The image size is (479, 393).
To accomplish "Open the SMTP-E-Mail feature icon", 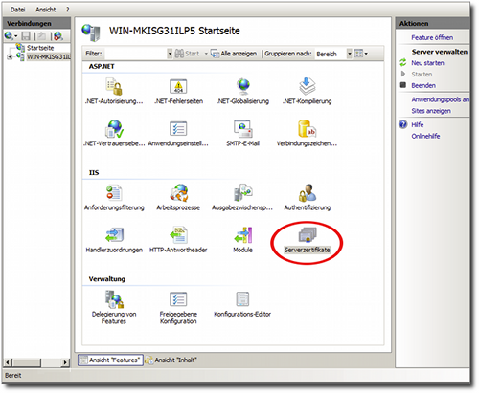I will coord(242,129).
